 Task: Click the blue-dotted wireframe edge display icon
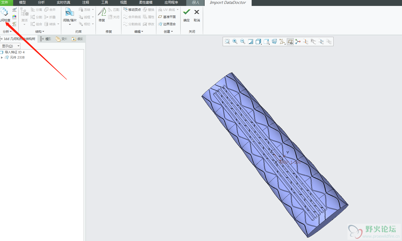coord(321,41)
